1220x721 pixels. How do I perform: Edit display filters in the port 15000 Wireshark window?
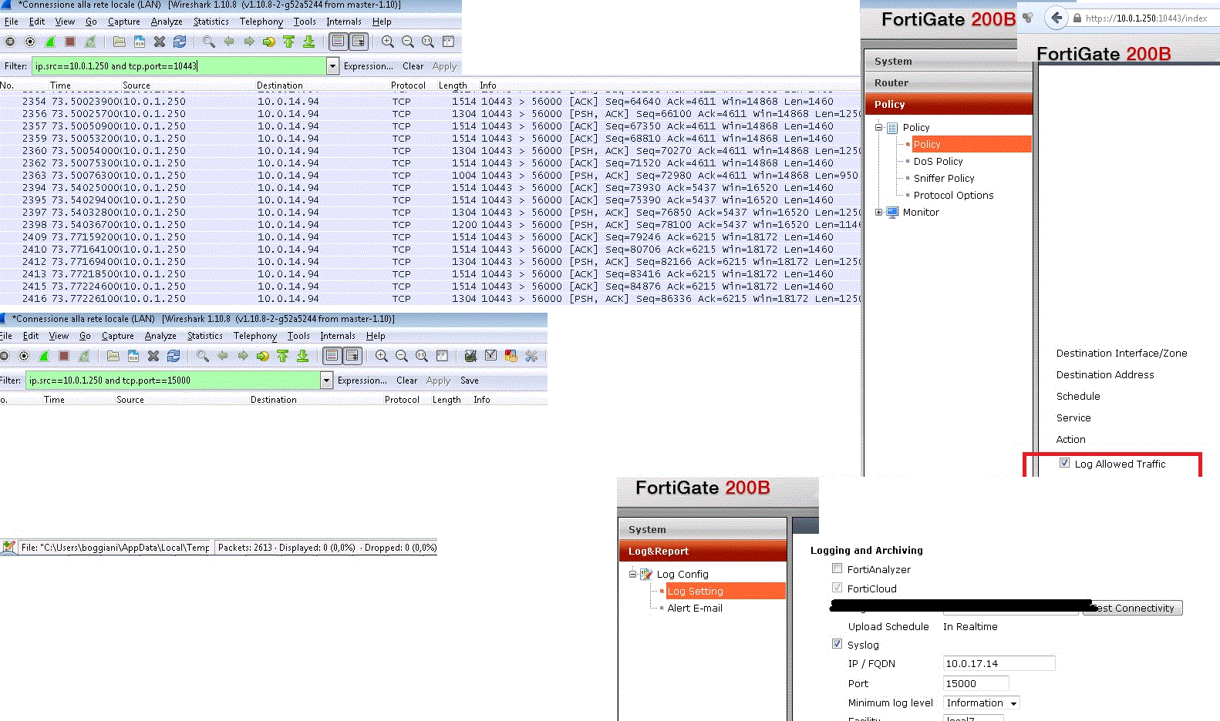click(x=491, y=356)
